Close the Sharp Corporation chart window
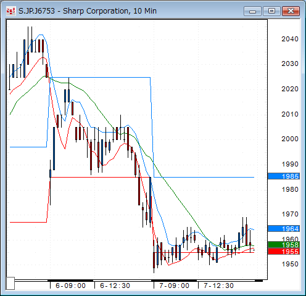The height and width of the screenshot is (296, 306). [291, 11]
